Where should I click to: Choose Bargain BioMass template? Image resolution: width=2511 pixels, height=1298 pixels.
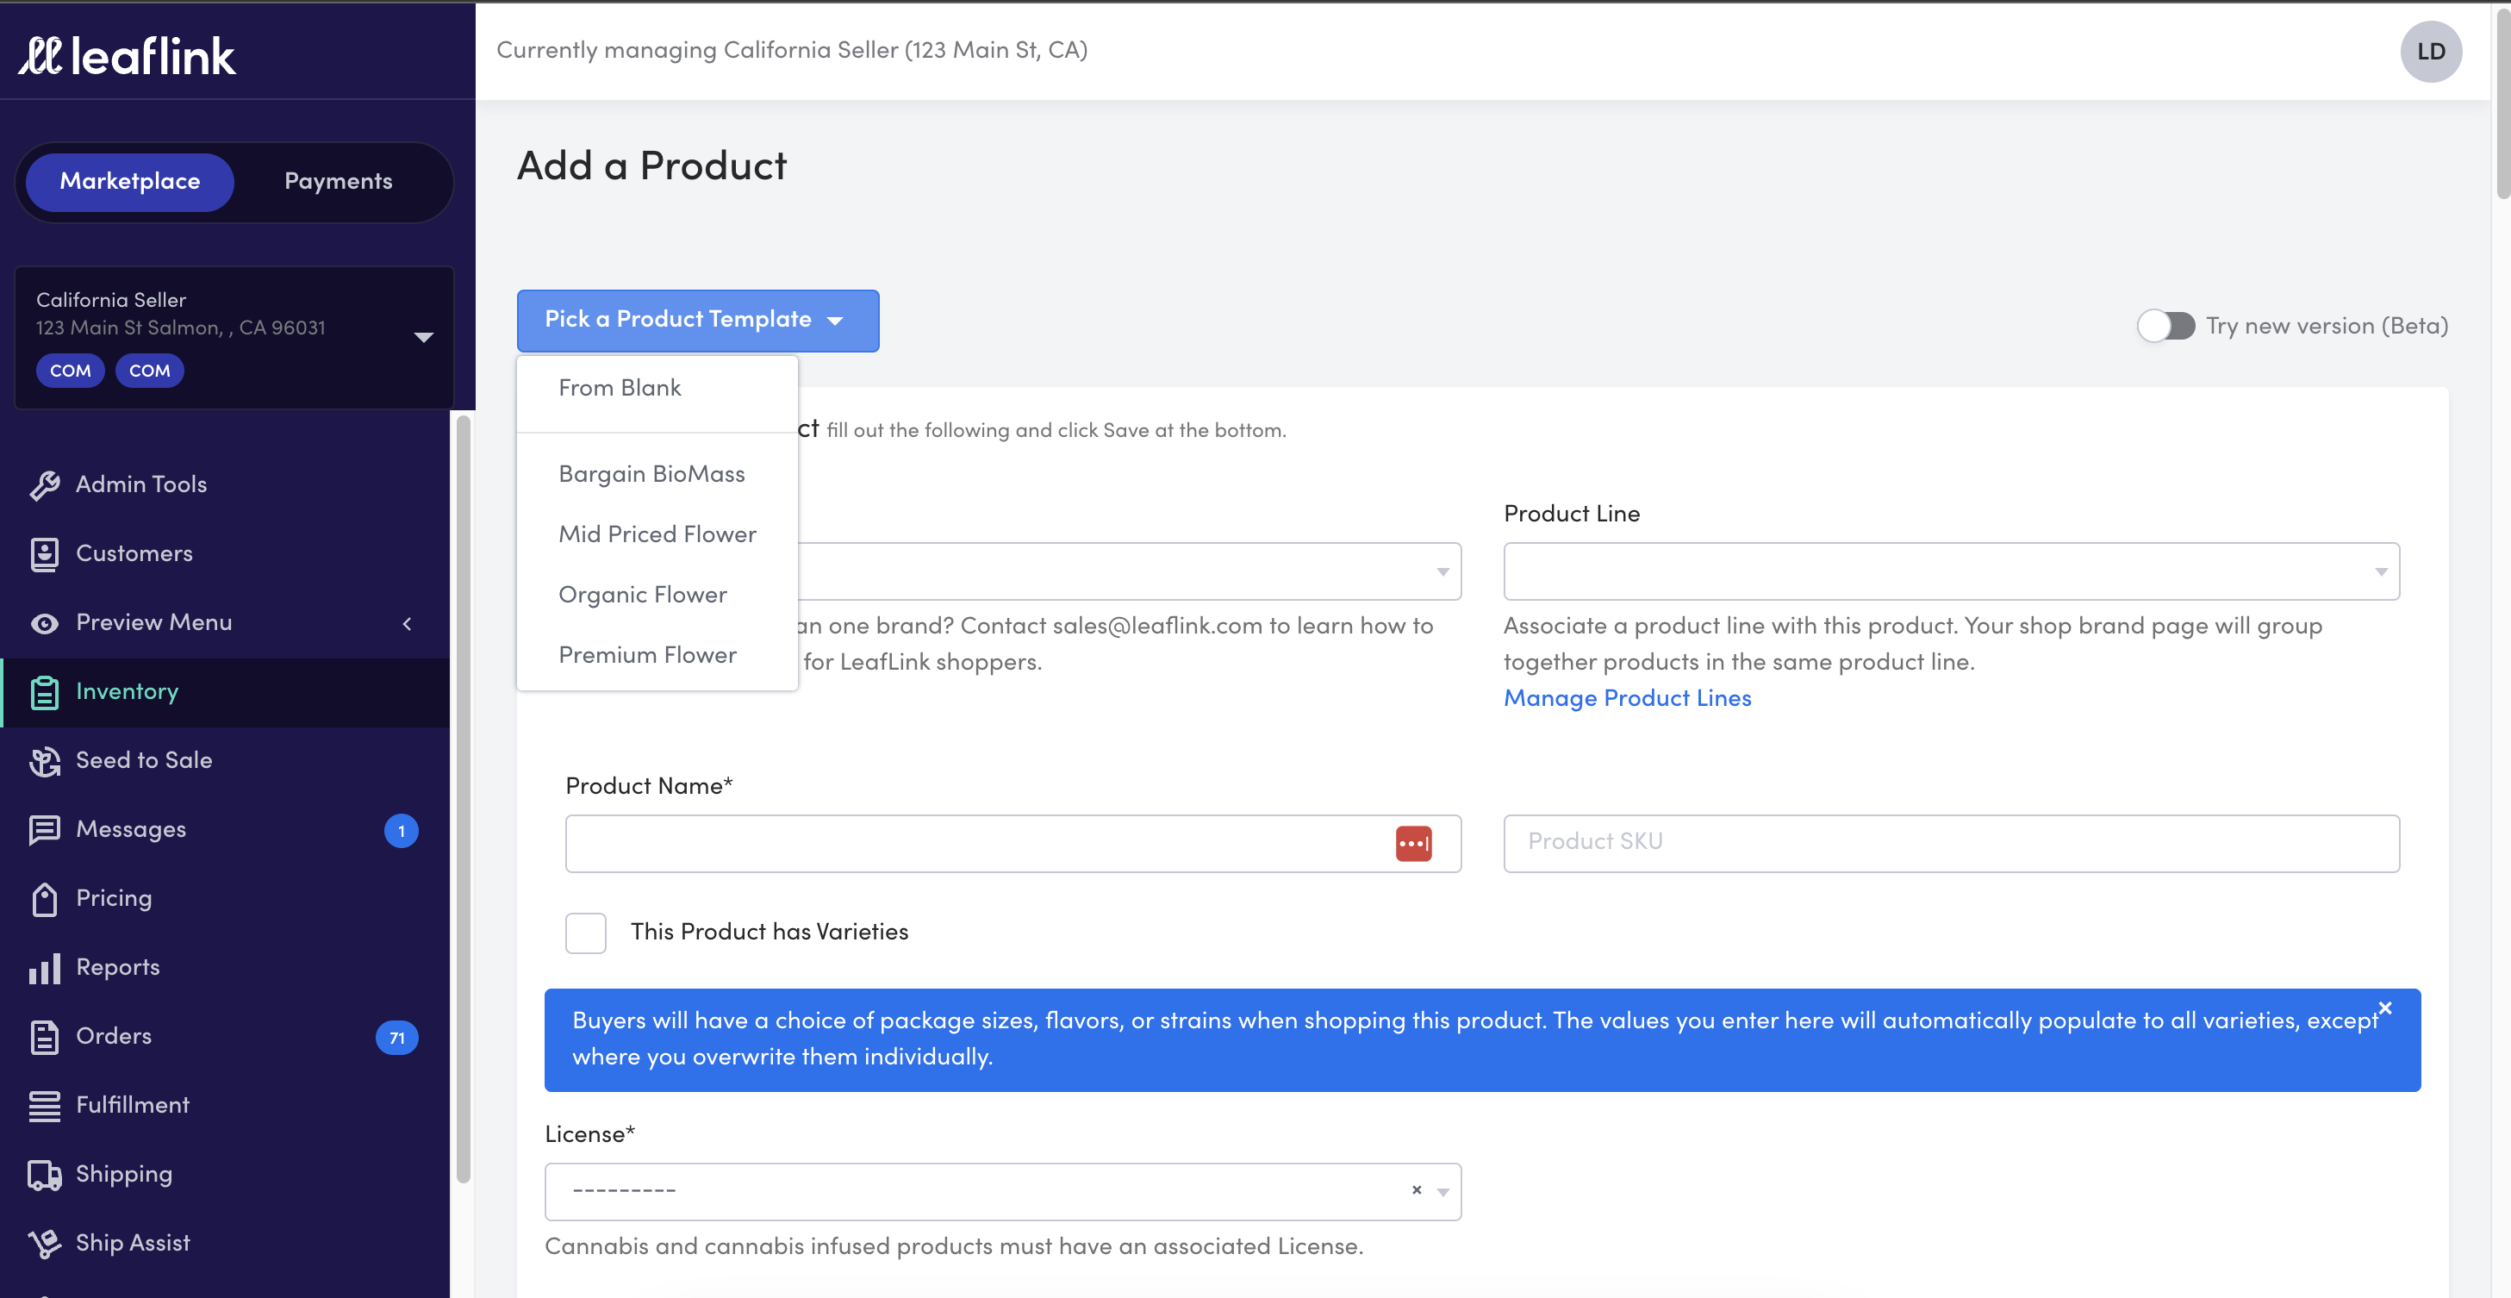click(x=657, y=474)
